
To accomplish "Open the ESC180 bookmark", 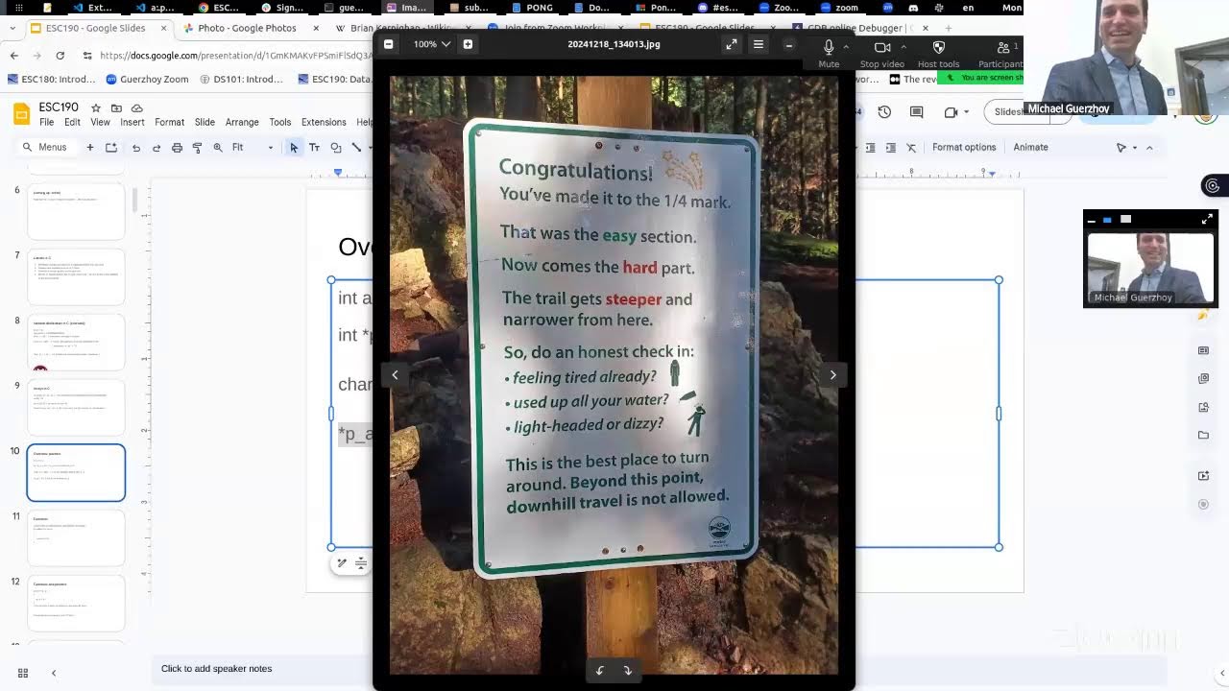I will pos(51,80).
